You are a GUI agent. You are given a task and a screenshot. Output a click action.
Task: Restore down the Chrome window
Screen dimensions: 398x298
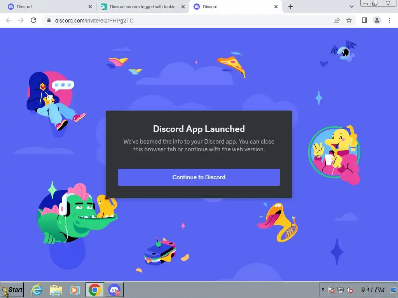(375, 3)
